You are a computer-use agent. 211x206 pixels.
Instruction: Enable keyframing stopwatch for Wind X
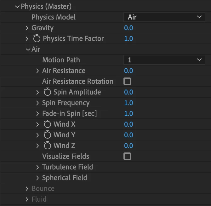pos(48,124)
